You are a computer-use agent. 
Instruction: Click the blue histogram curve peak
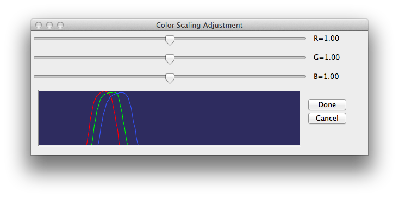(x=122, y=93)
